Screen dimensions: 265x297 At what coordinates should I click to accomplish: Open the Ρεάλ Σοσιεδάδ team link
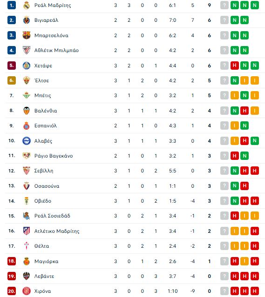coord(52,216)
